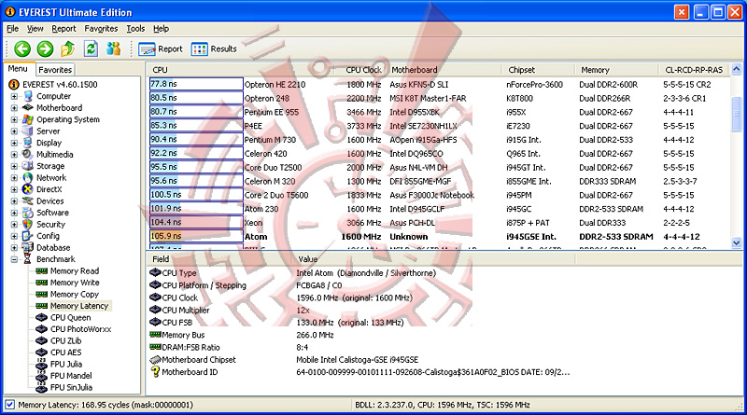Open the Tools menu

[135, 29]
